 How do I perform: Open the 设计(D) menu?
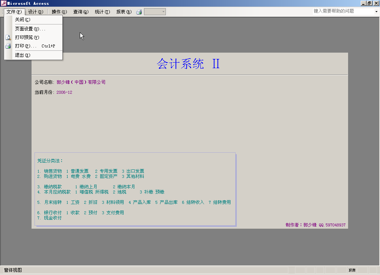36,12
